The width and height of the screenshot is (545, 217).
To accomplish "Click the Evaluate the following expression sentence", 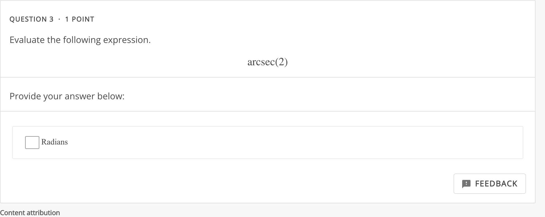I will [80, 40].
